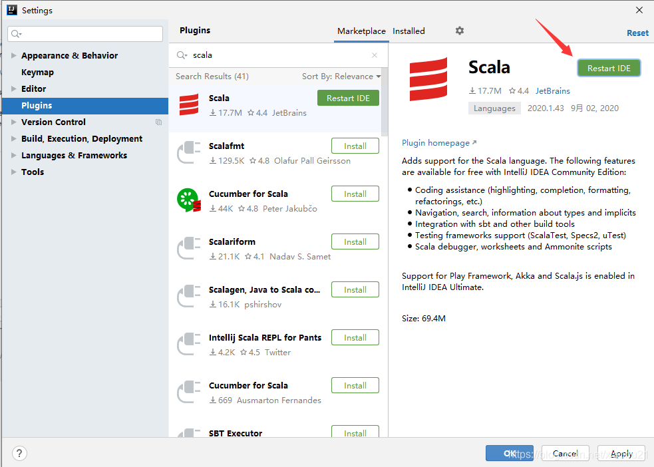Screen dimensions: 654x467
Task: Install the Scalariform plugin
Action: tap(355, 242)
